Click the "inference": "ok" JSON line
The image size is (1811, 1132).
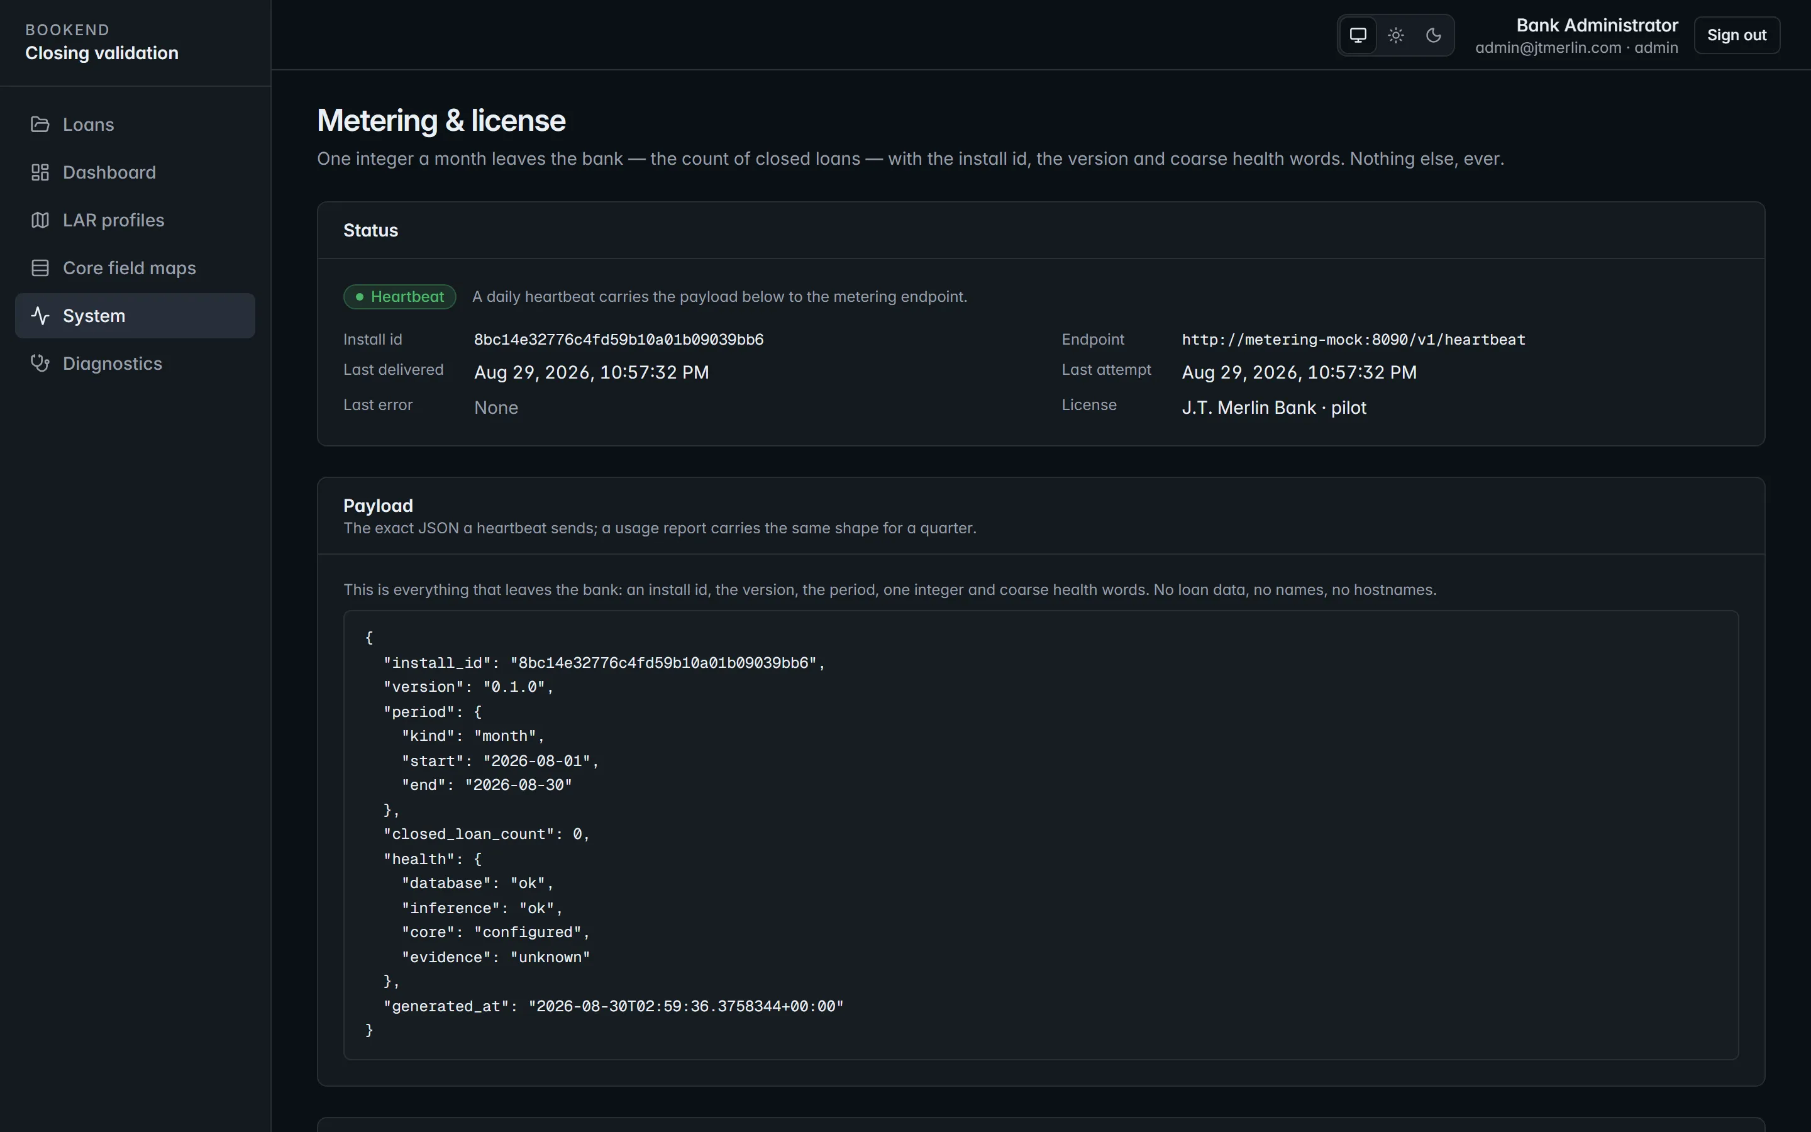pyautogui.click(x=482, y=908)
